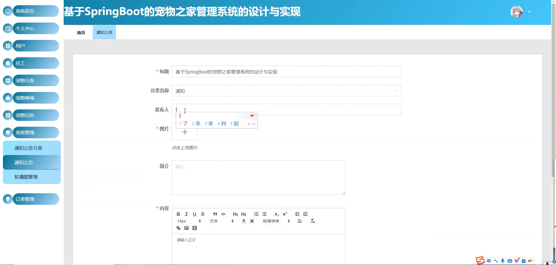Open the text background color picker
Screen dimensions: 556x265
click(x=252, y=221)
